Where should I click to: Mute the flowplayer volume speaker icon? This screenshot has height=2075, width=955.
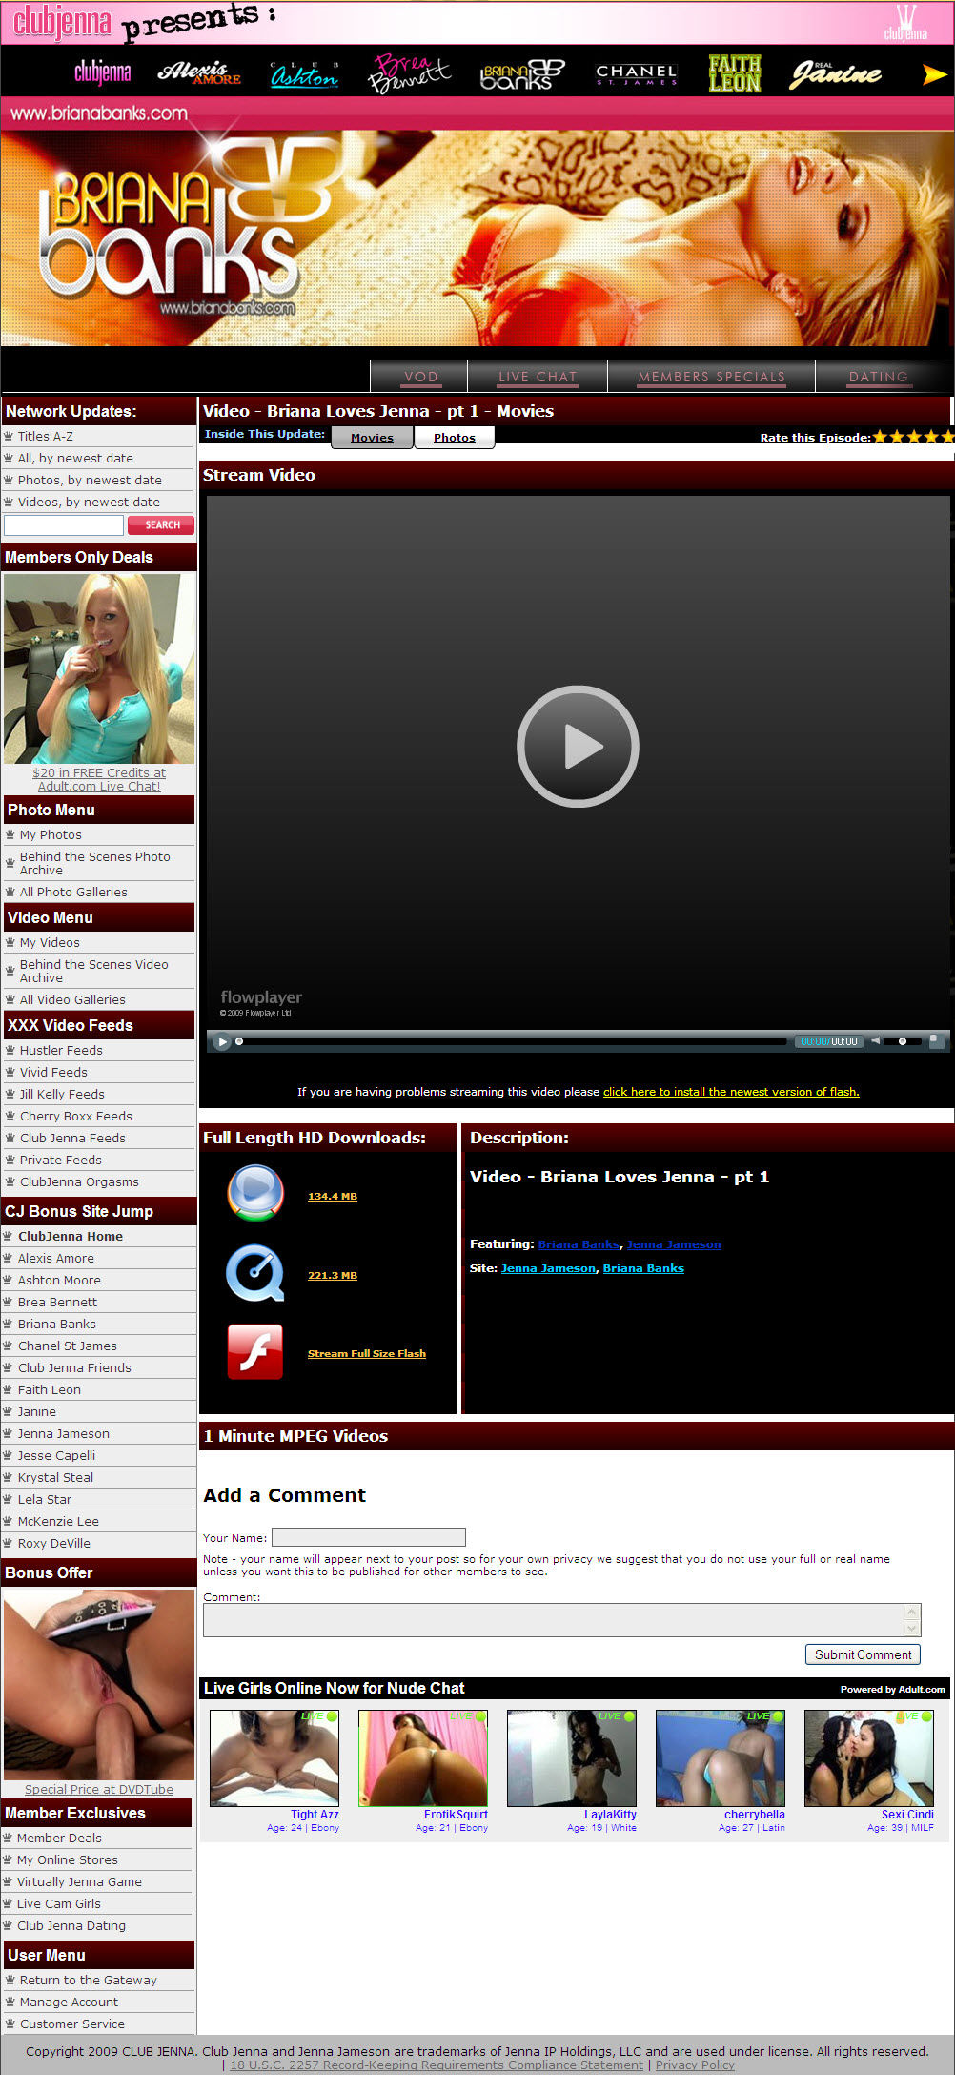click(876, 1040)
